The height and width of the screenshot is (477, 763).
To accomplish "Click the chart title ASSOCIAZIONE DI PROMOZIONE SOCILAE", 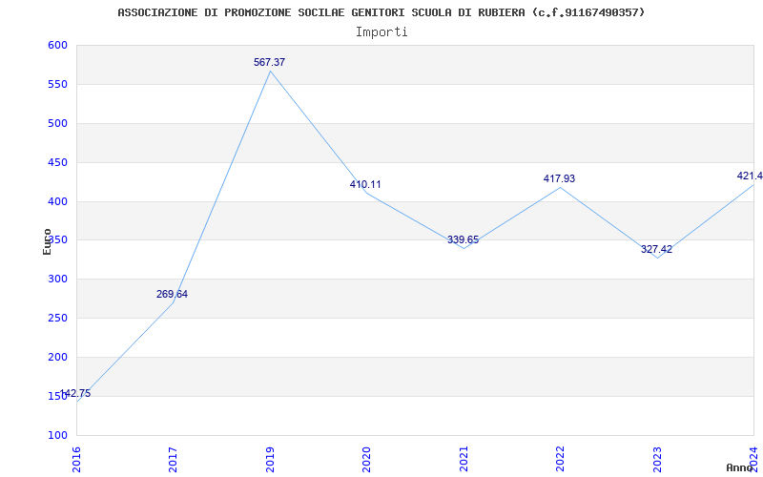I will point(381,12).
